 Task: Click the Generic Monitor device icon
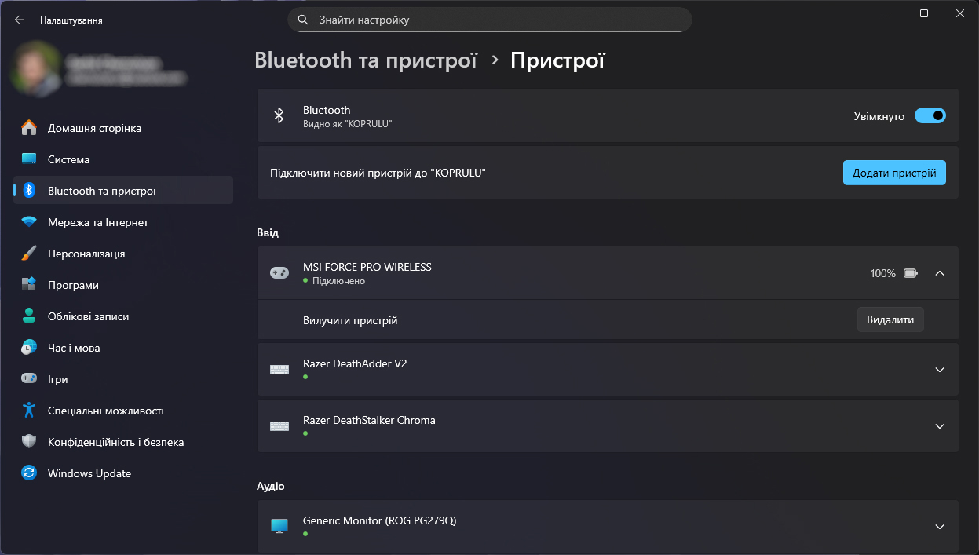click(279, 526)
